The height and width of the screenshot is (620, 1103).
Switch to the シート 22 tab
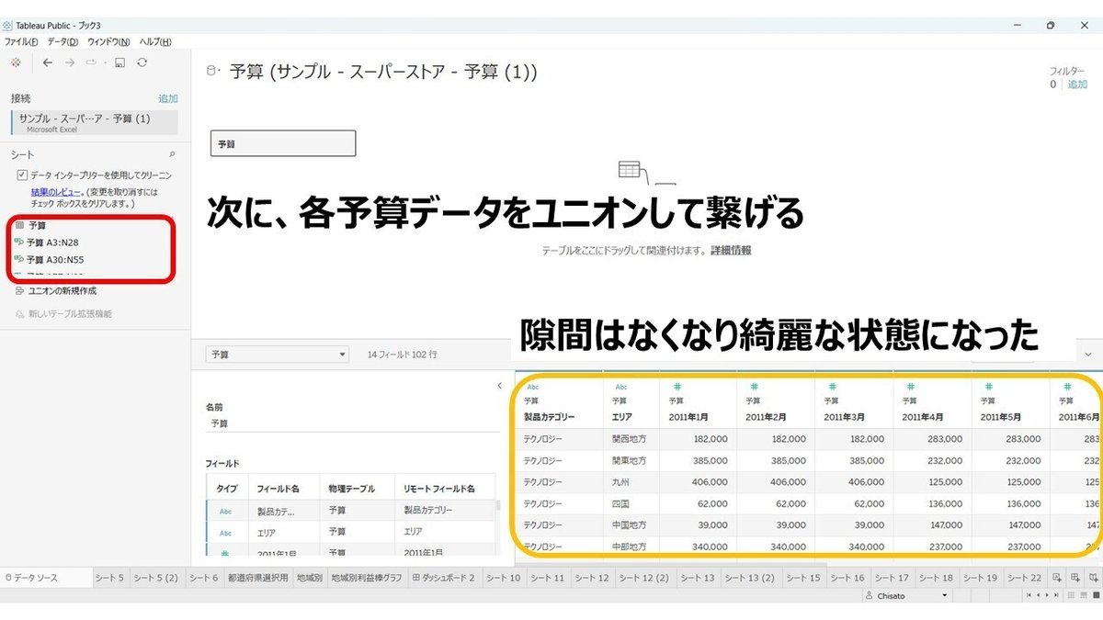1024,578
